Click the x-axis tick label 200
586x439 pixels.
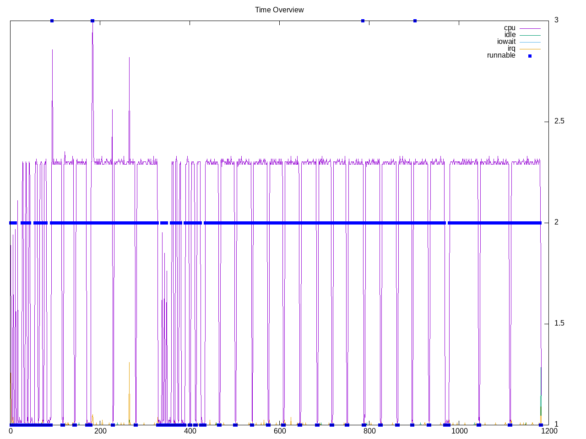click(100, 431)
